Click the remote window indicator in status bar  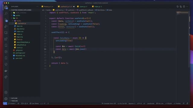coord(5,103)
